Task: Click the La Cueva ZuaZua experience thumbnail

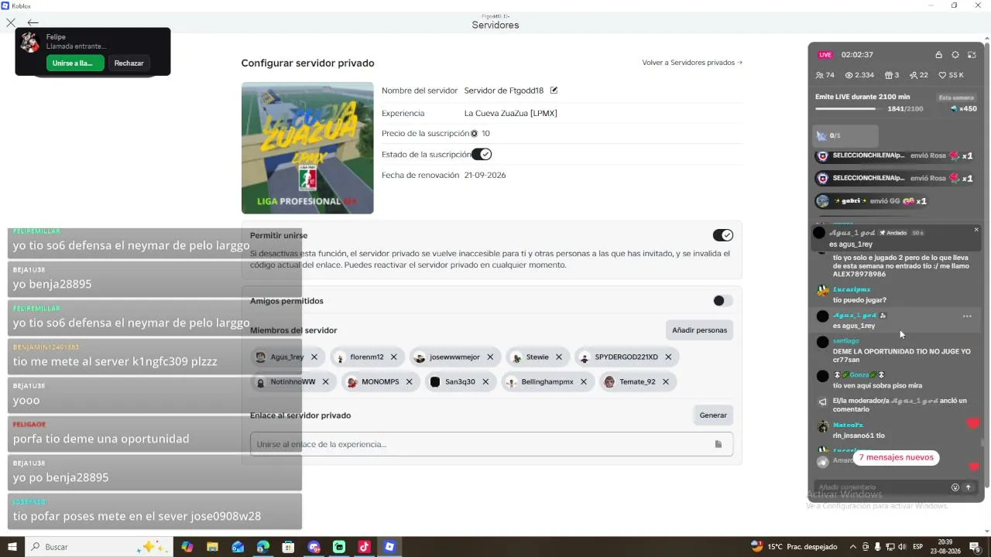Action: [307, 148]
